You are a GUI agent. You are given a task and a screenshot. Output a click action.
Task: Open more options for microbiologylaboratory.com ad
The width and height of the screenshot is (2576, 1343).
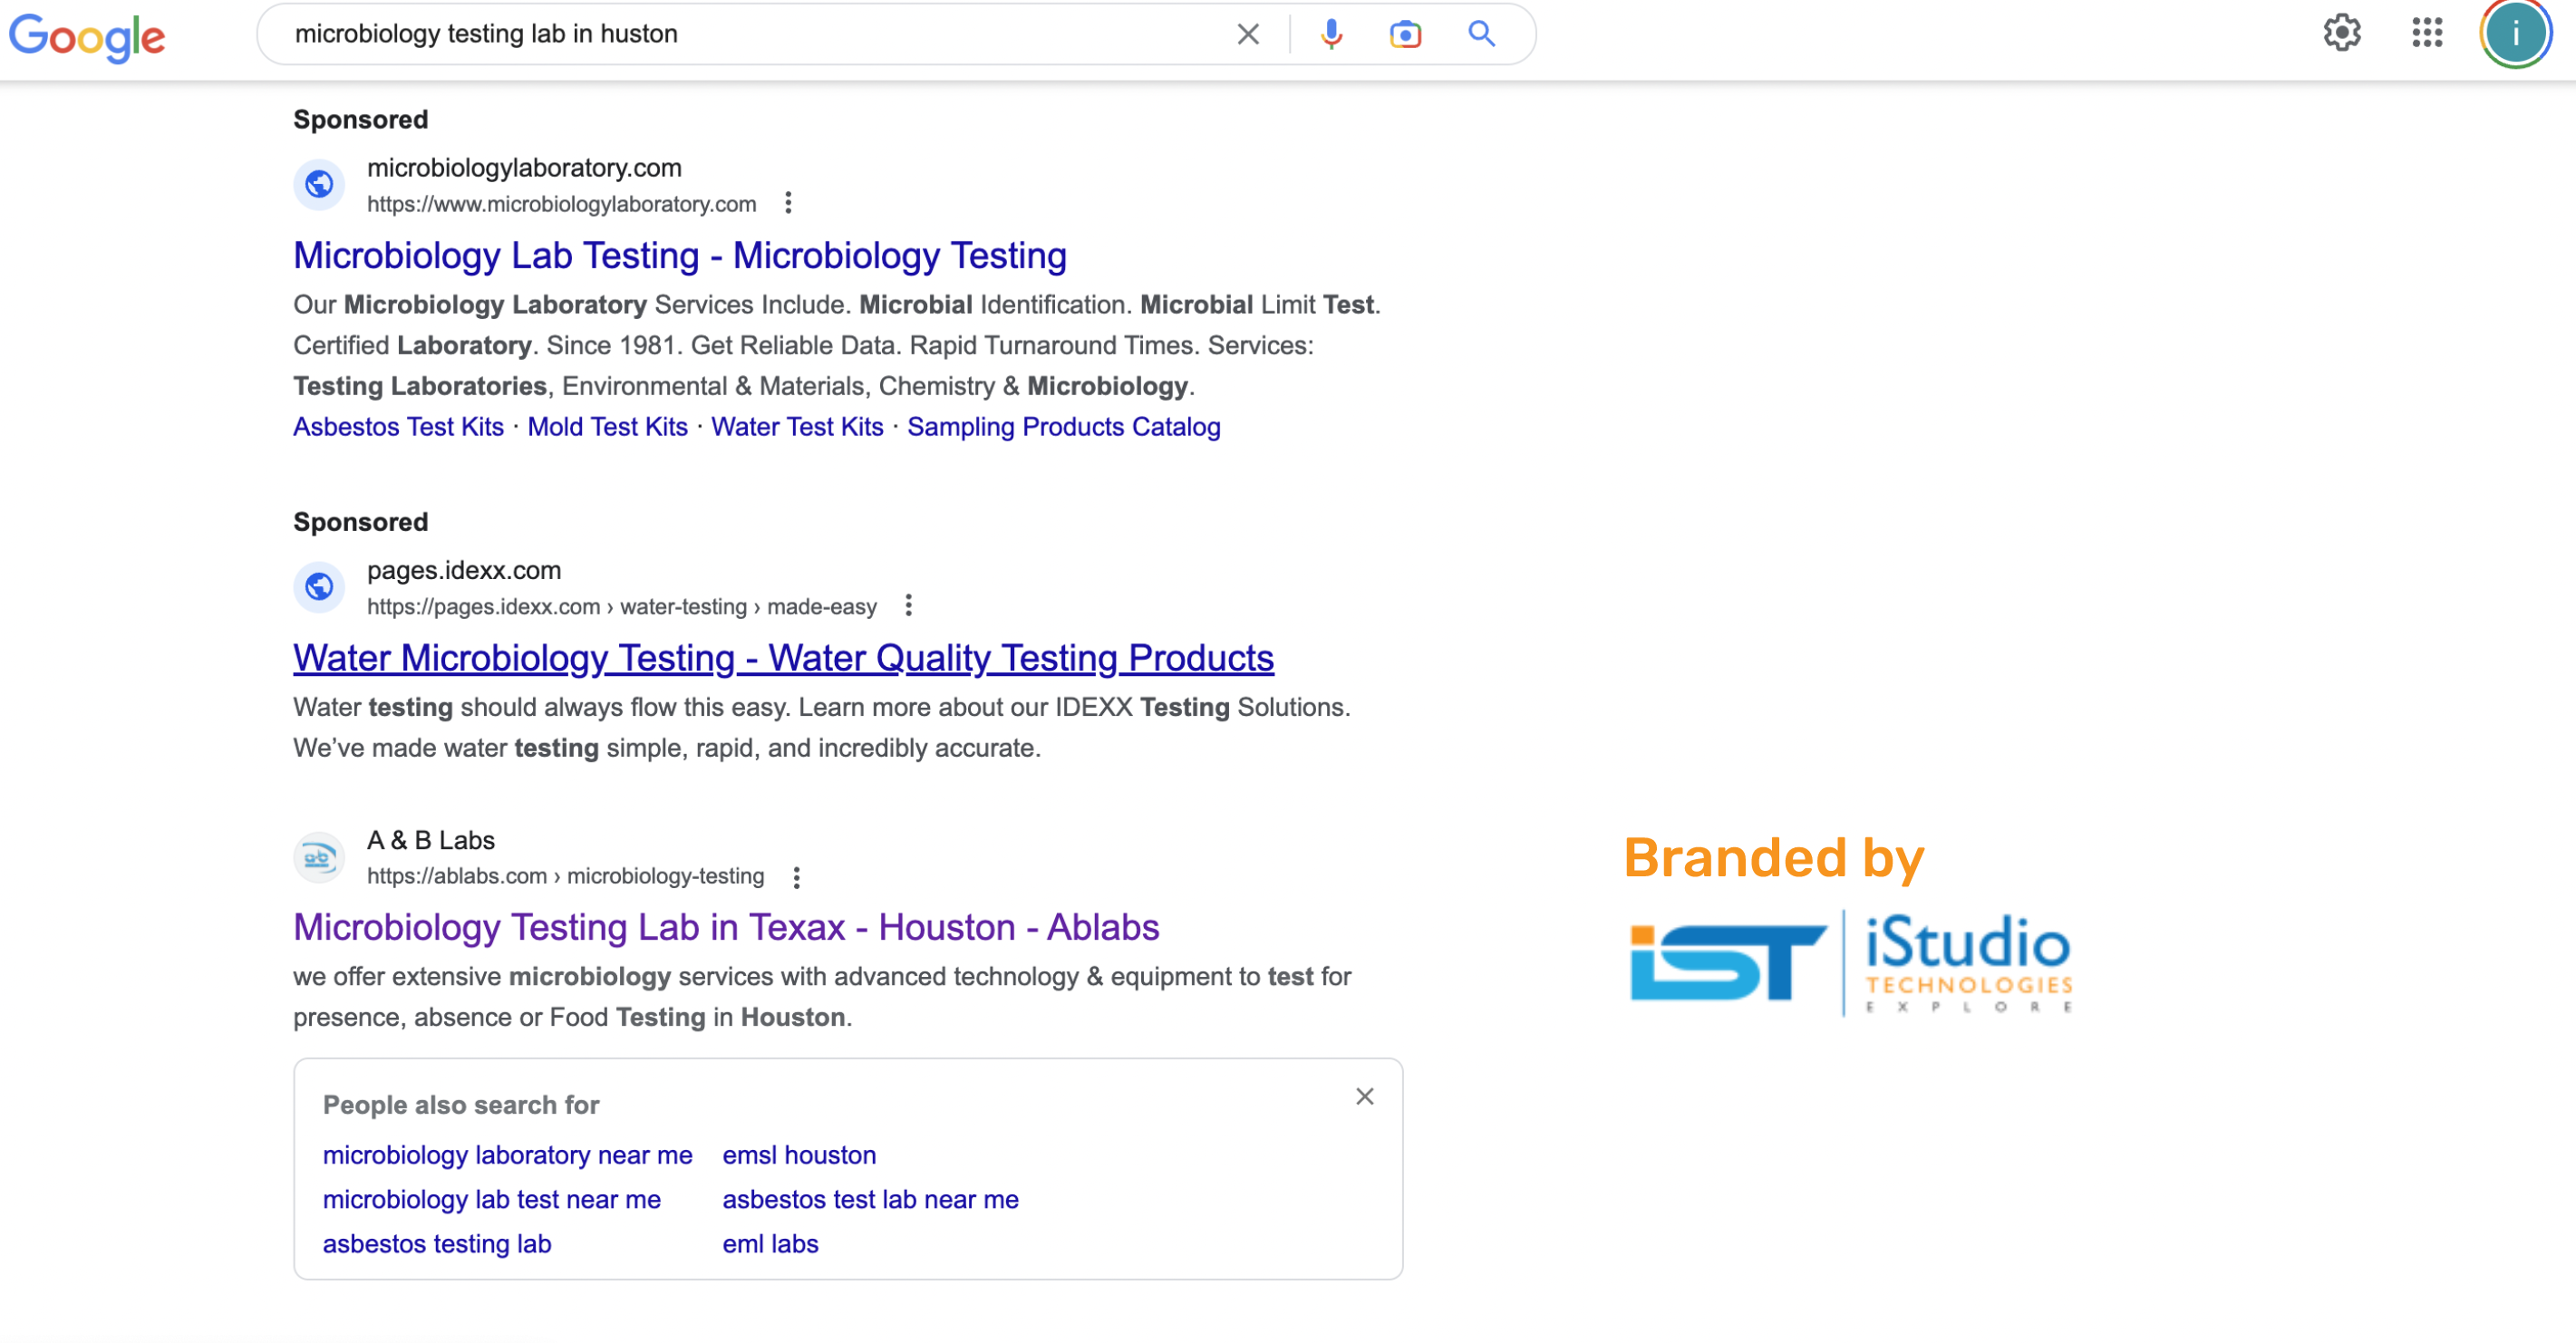click(x=788, y=203)
